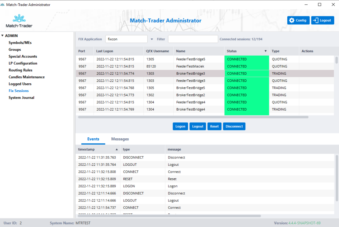Switch to the Events tab
The width and height of the screenshot is (339, 227).
pos(93,139)
